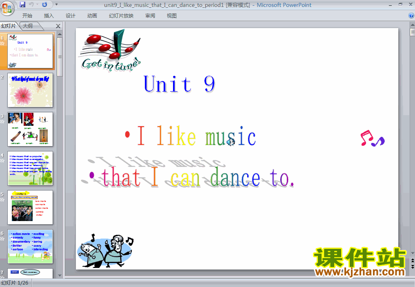Click the Undo arrow icon
This screenshot has height=287, width=415.
(31, 4)
